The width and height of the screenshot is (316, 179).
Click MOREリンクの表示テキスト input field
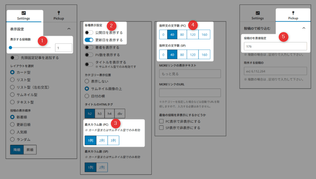[190, 74]
